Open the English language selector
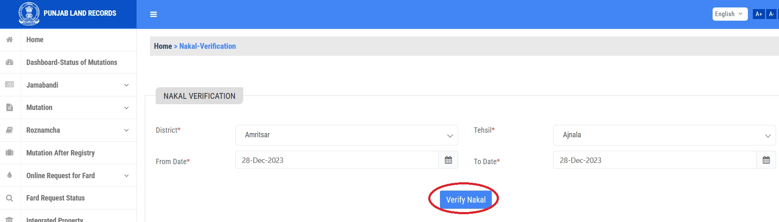Screen dimensions: 779x222 click(x=729, y=14)
